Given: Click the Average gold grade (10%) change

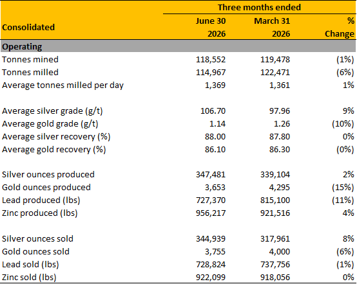Looking at the screenshot, I should click(x=343, y=124).
